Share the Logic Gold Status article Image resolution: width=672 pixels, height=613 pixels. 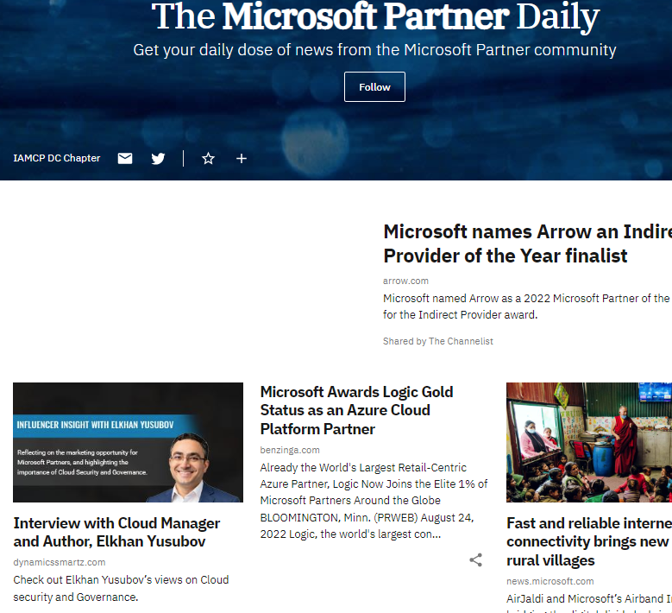click(475, 560)
